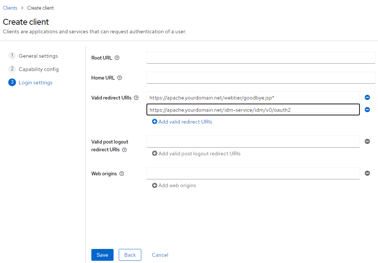Go to the Capability config step
The image size is (378, 263).
pos(39,69)
